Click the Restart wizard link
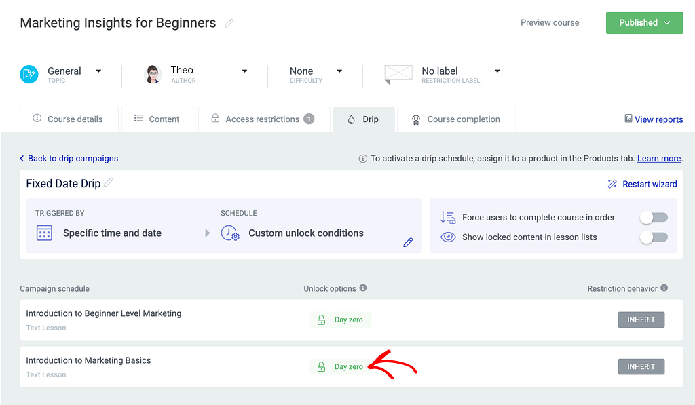695x405 pixels. click(x=642, y=184)
